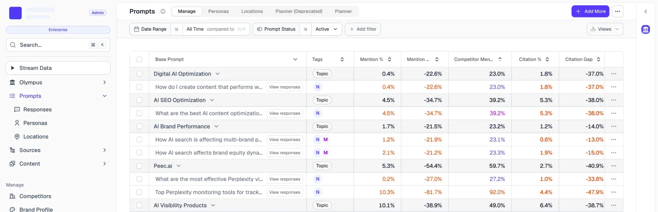Open the Planner (Deprecated) tab
The width and height of the screenshot is (658, 212).
pos(299,11)
